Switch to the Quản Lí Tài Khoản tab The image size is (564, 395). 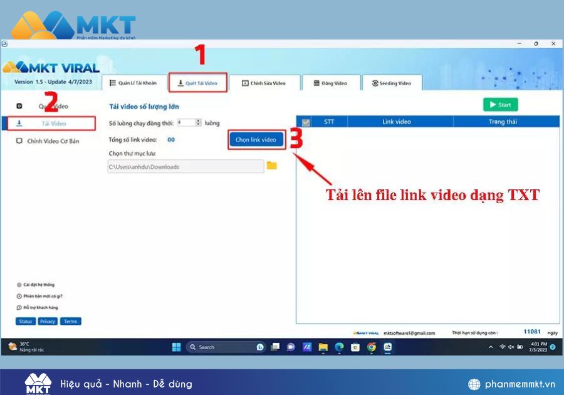click(133, 83)
